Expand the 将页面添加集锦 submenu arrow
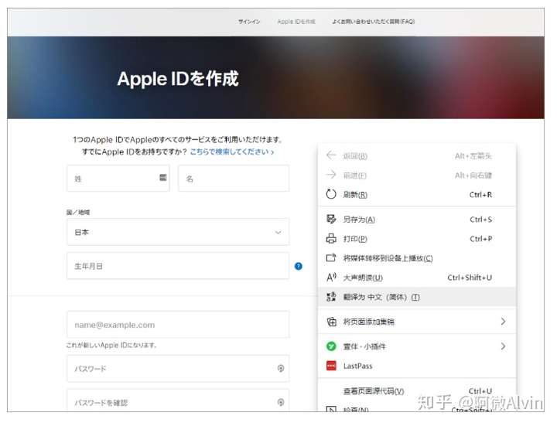Image resolution: width=557 pixels, height=426 pixels. pyautogui.click(x=503, y=322)
